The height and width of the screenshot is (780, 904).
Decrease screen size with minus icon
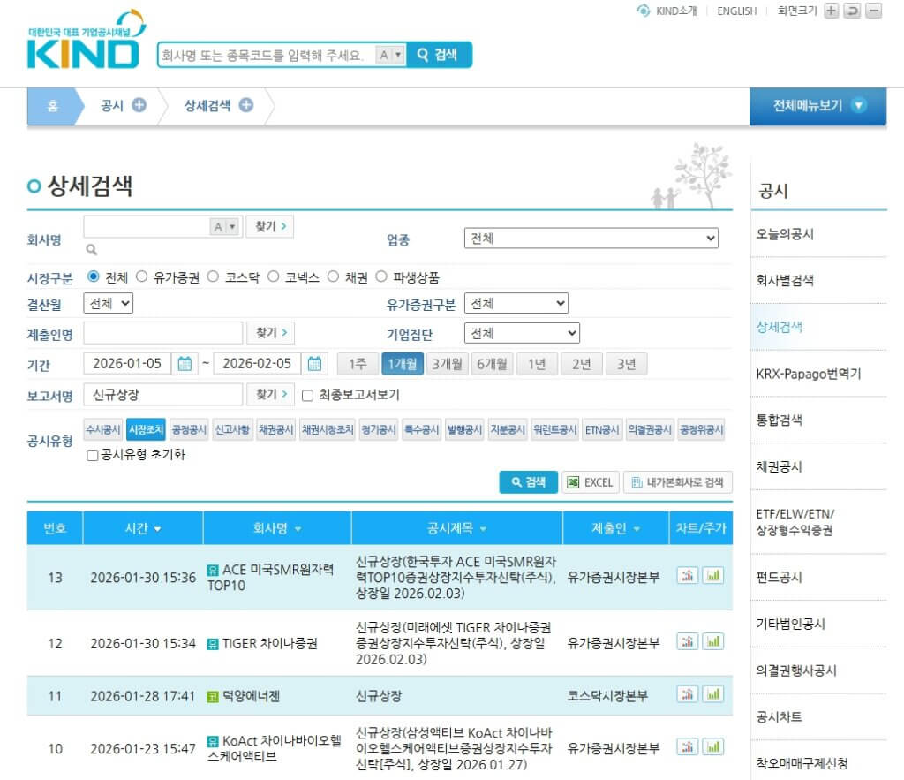pyautogui.click(x=873, y=11)
